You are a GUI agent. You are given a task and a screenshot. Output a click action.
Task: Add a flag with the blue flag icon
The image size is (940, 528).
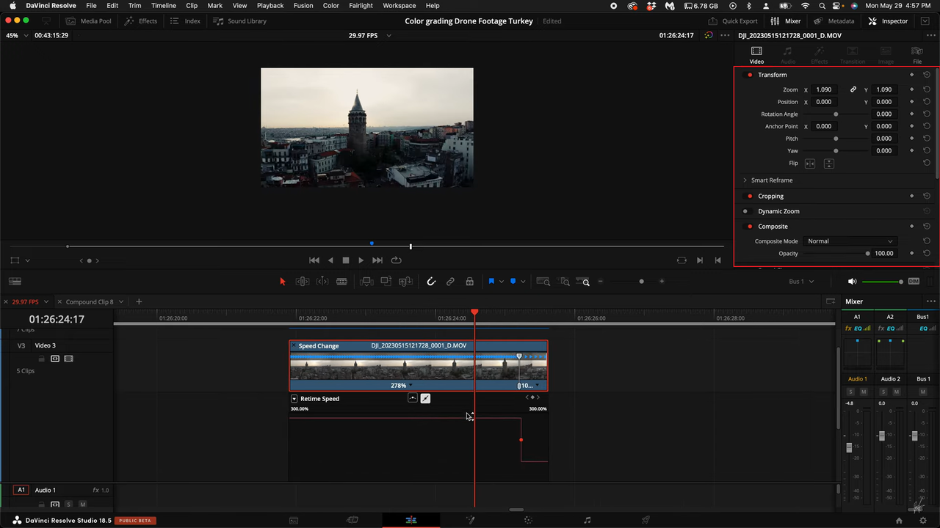coord(491,281)
